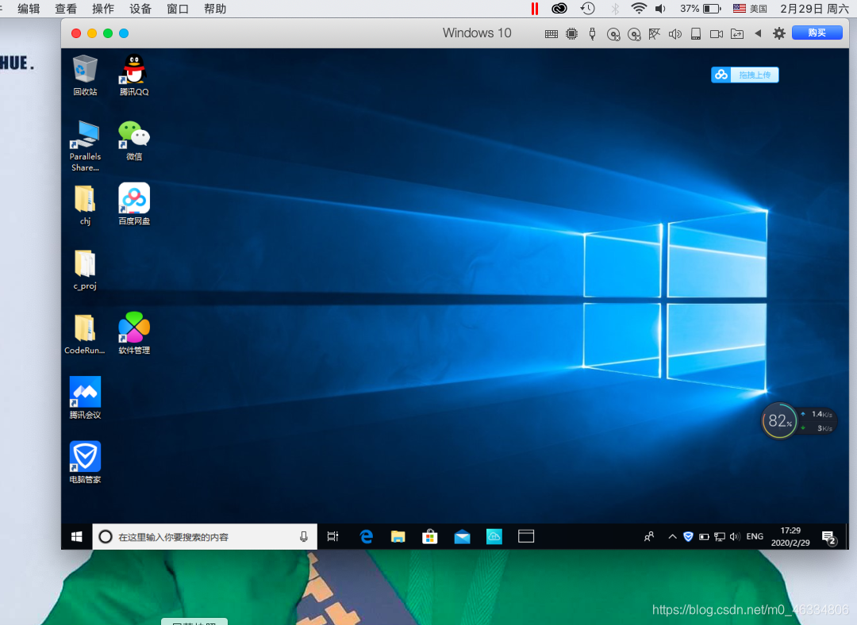Screen dimensions: 857x625
Task: Open the Mac battery status showing 37%
Action: tap(701, 9)
